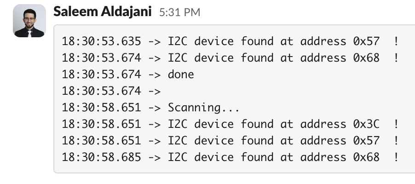
Task: Click the 18:30:58.685 timestamp in the log
Action: (101, 157)
